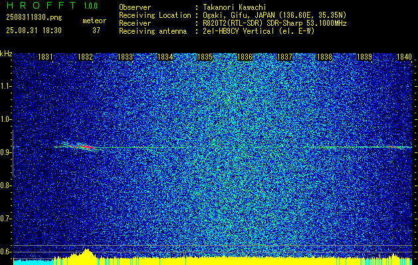The height and width of the screenshot is (265, 418).
Task: Click frequency axis label 1.0
Action: pyautogui.click(x=5, y=120)
